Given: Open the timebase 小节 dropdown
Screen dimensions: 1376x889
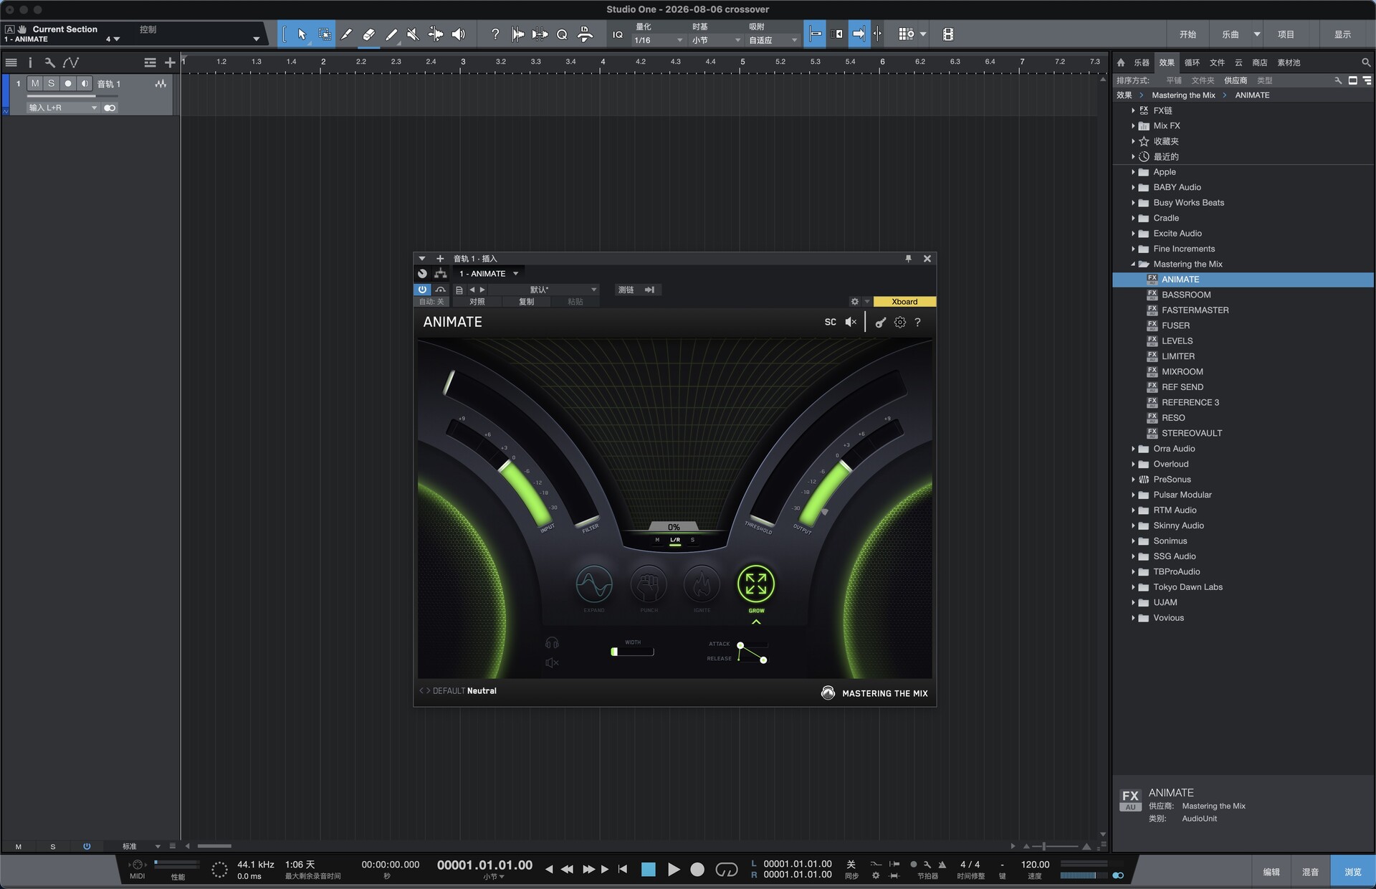Looking at the screenshot, I should click(715, 40).
